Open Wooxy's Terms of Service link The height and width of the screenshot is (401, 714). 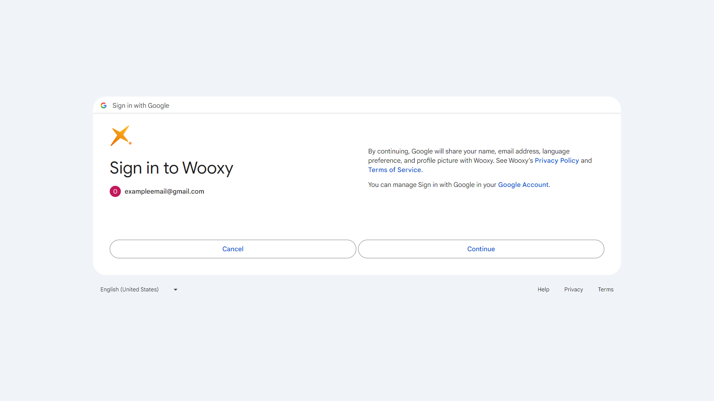(x=394, y=170)
